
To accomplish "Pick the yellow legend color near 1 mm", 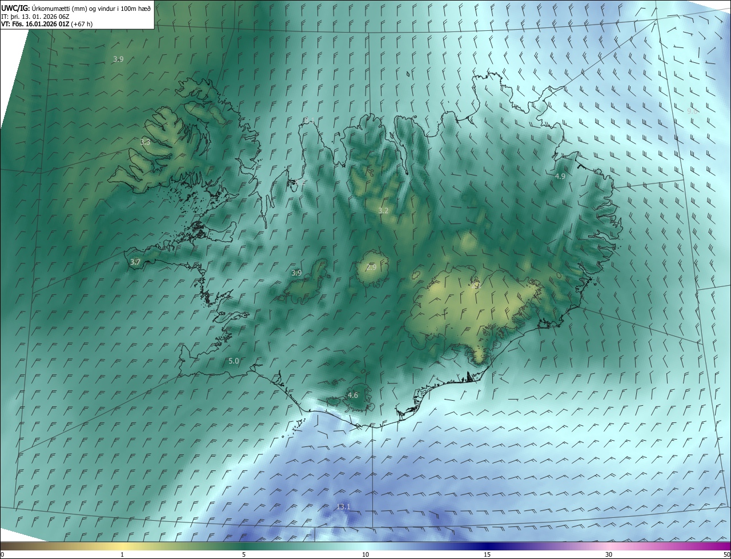I will point(122,546).
